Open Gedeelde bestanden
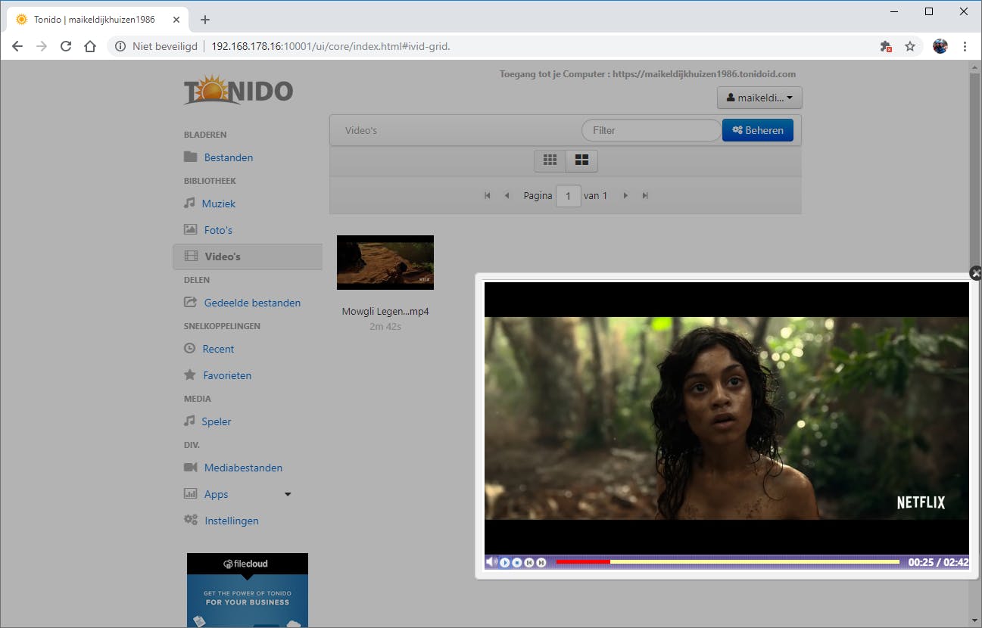The height and width of the screenshot is (628, 982). (x=252, y=303)
